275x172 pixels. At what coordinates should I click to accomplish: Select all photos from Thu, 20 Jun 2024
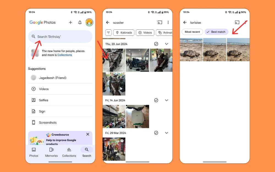coord(156,44)
